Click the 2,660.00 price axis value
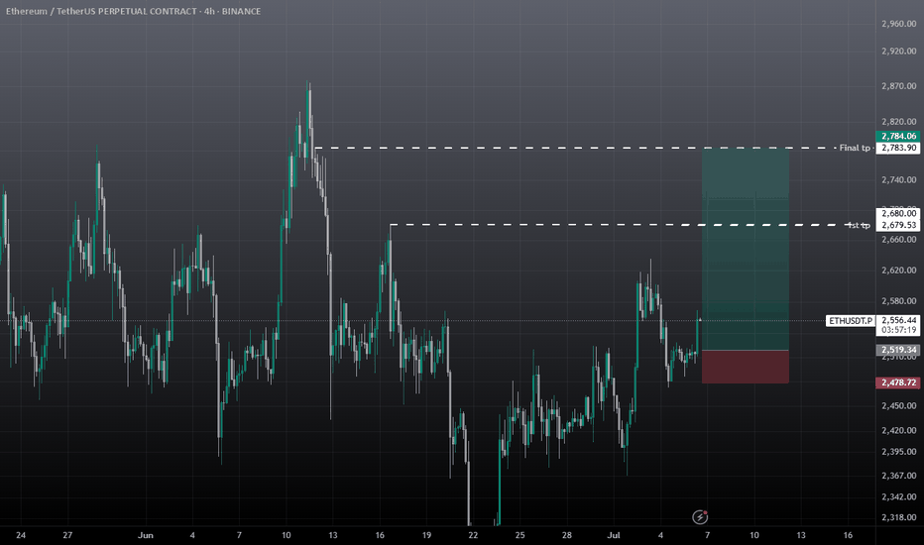924x545 pixels. tap(898, 240)
